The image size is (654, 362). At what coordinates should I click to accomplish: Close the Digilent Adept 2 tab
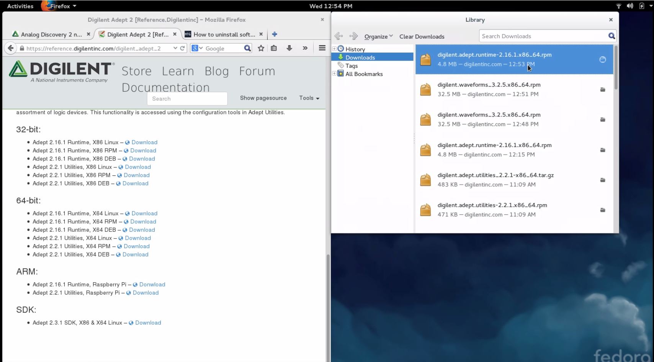click(175, 34)
